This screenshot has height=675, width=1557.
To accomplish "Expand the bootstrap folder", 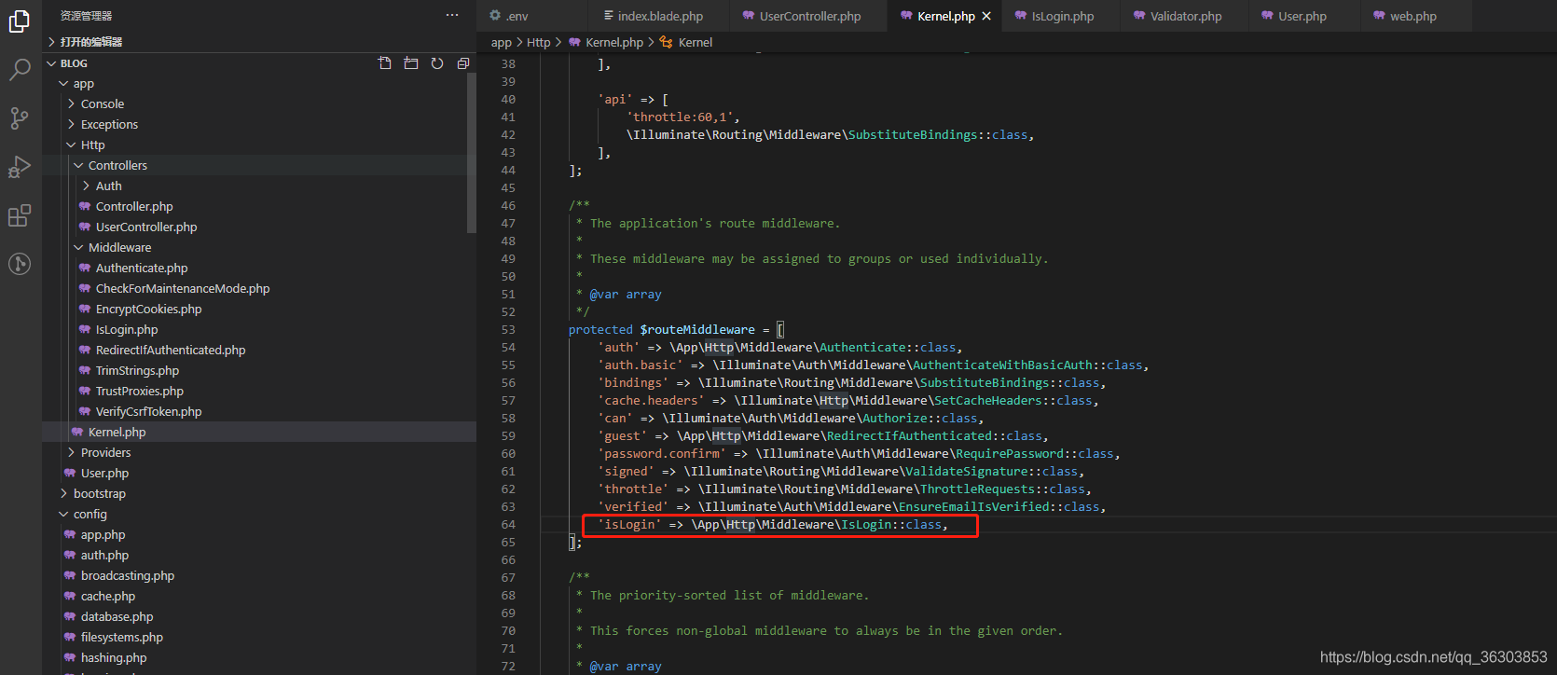I will click(259, 493).
